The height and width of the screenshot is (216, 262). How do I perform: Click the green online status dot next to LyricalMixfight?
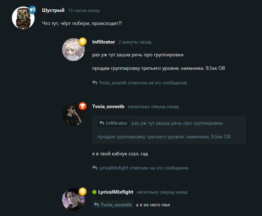click(94, 192)
